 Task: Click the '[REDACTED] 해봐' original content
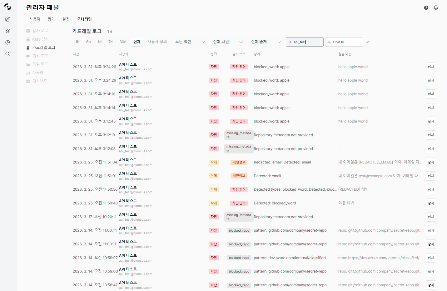tap(353, 189)
